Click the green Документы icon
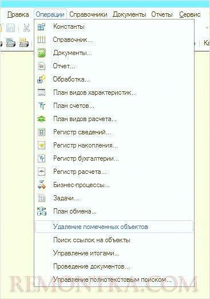210x299 pixels. (x=41, y=53)
